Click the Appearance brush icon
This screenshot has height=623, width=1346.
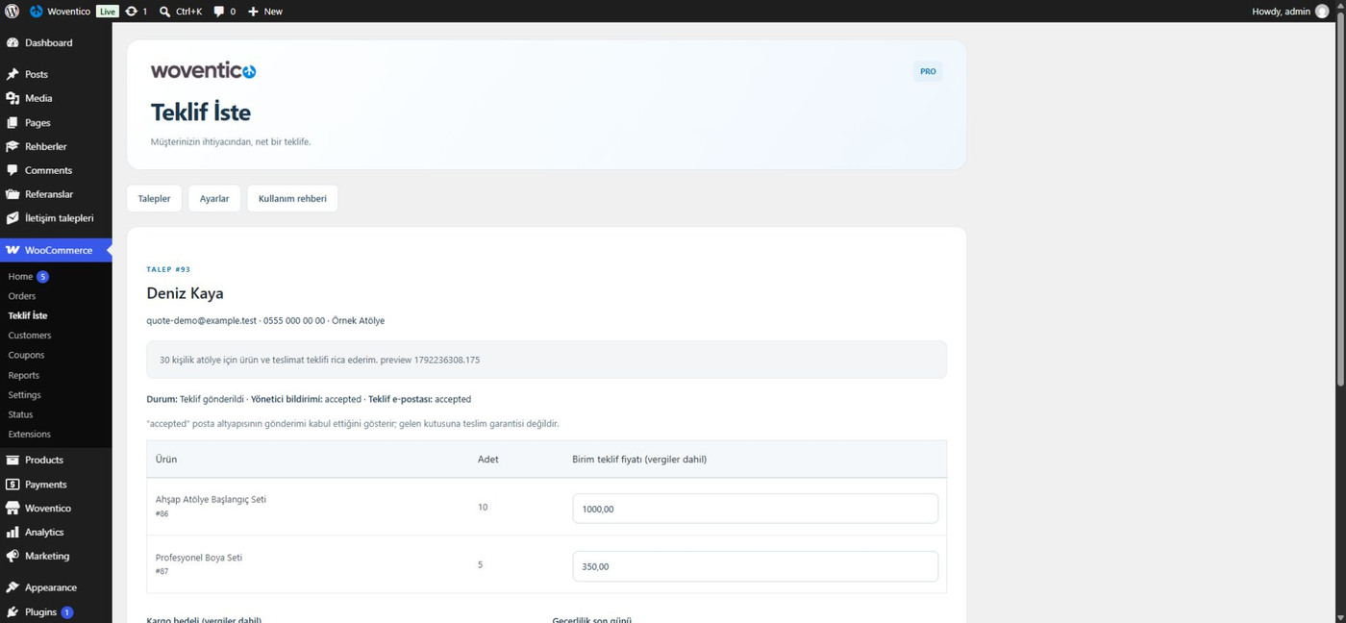coord(12,587)
